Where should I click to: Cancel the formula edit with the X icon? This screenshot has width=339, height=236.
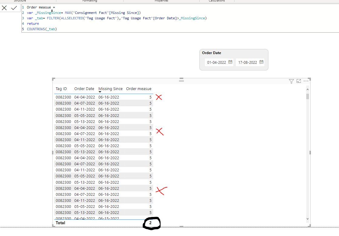4,8
